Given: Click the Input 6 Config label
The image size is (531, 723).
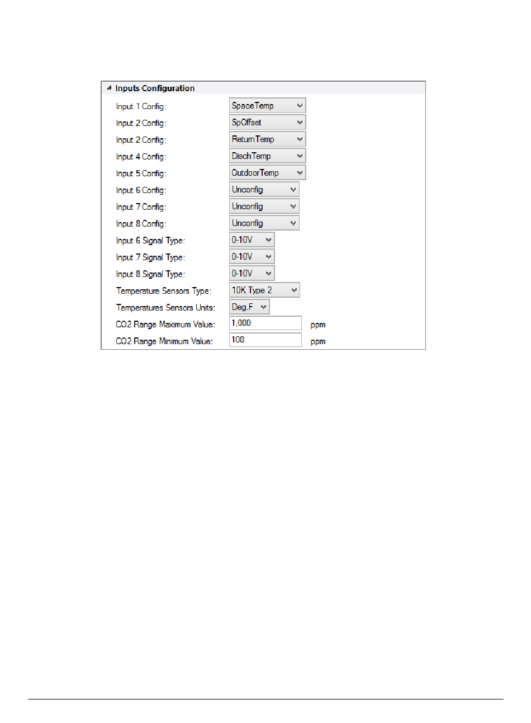Looking at the screenshot, I should click(x=141, y=190).
